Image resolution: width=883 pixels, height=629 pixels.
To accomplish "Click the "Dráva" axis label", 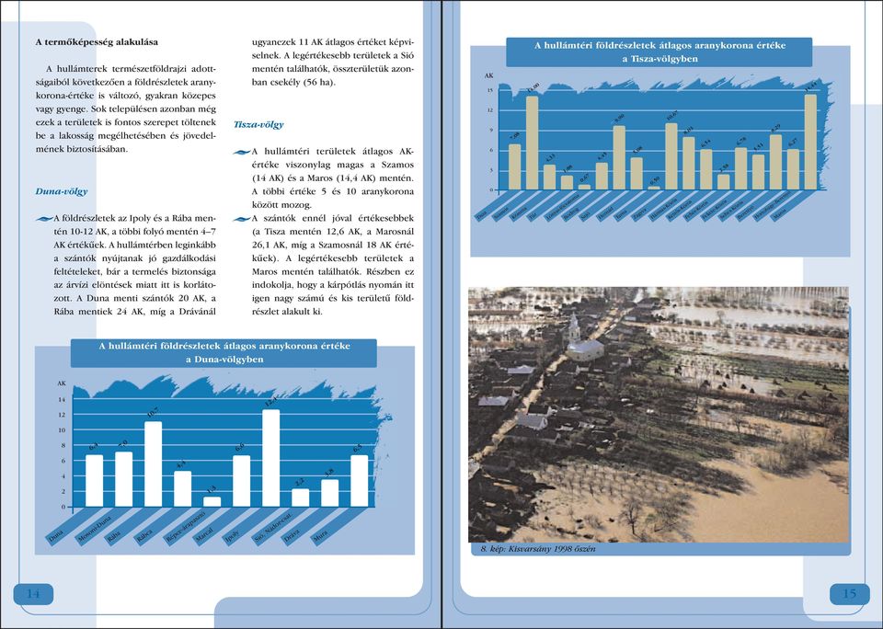I will (292, 535).
